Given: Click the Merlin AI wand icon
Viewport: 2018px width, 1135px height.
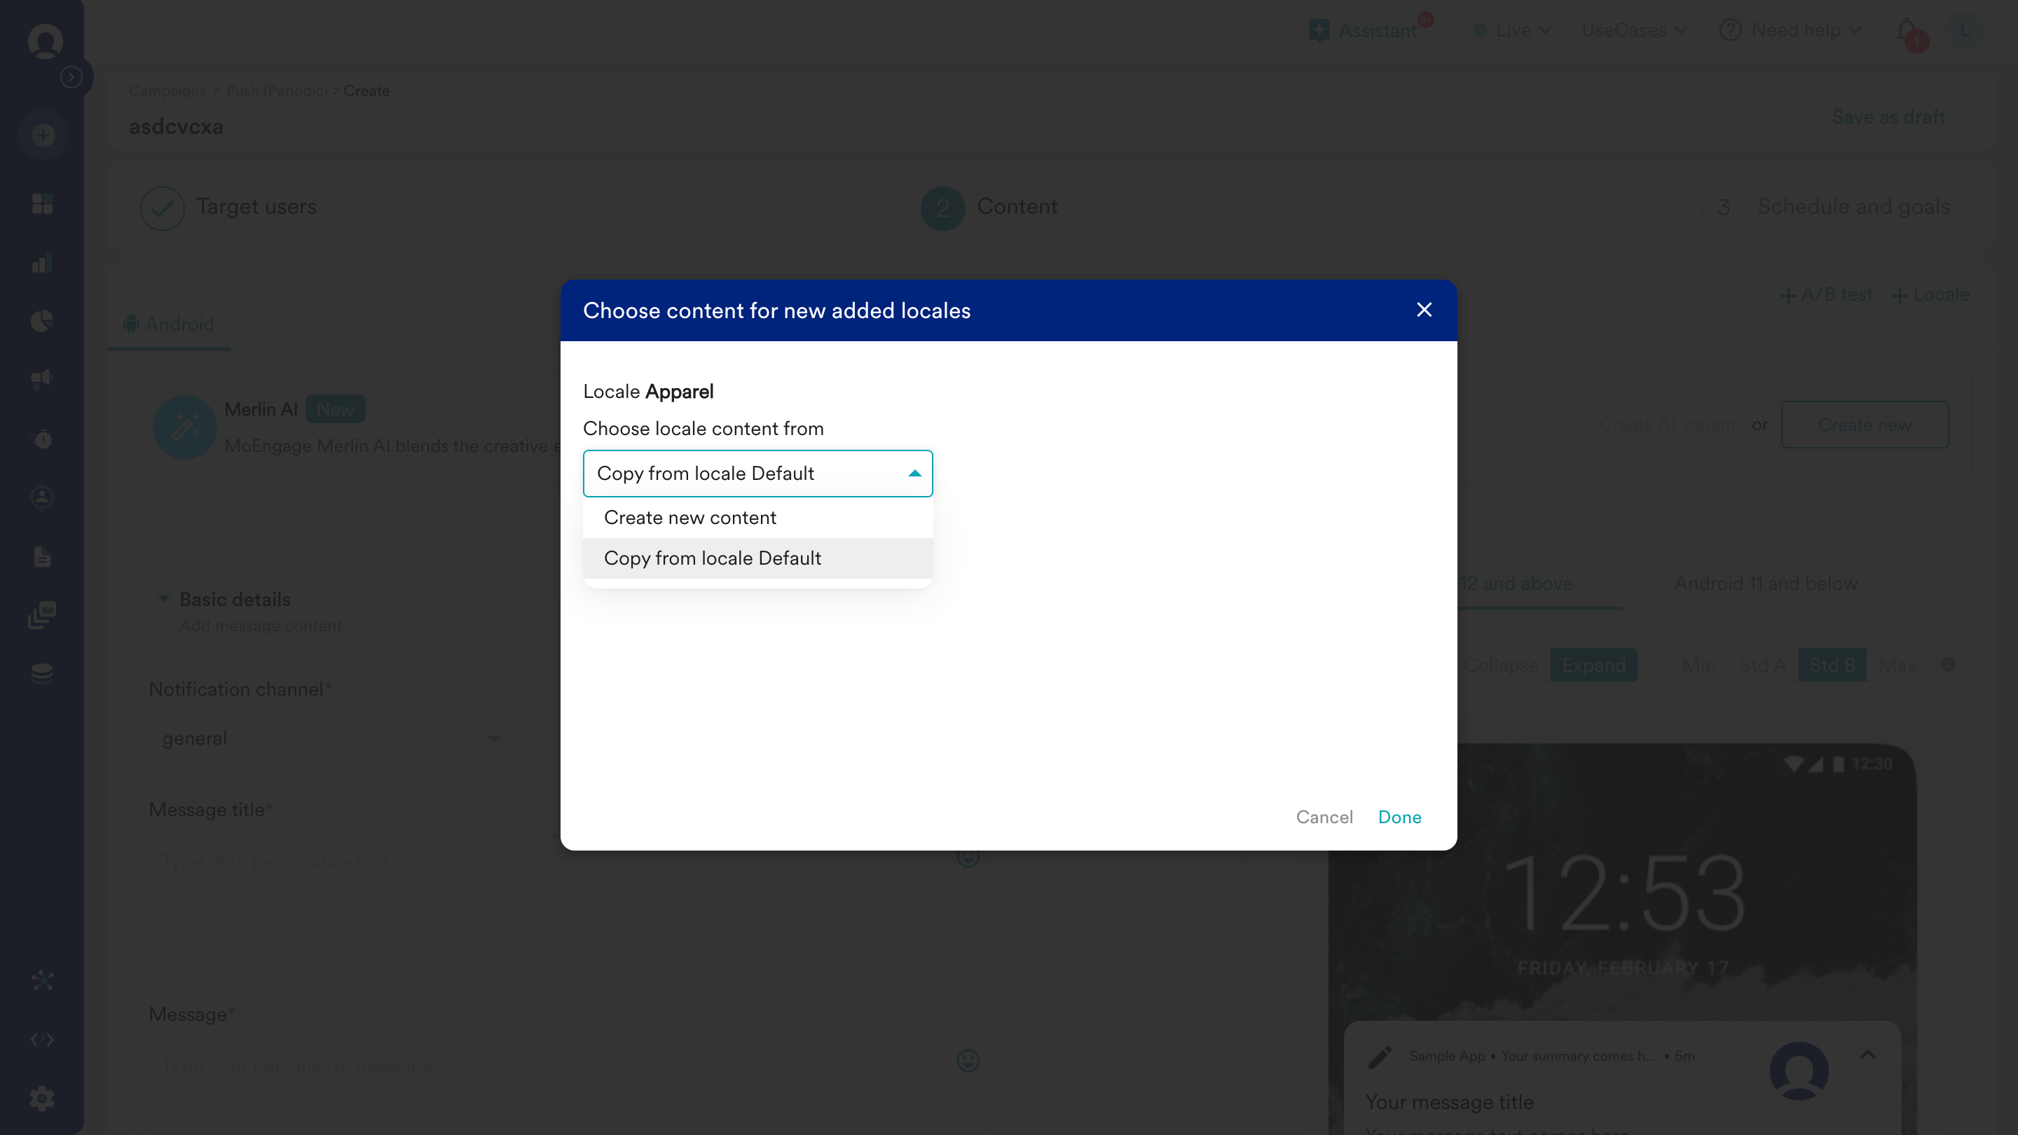Looking at the screenshot, I should point(185,427).
